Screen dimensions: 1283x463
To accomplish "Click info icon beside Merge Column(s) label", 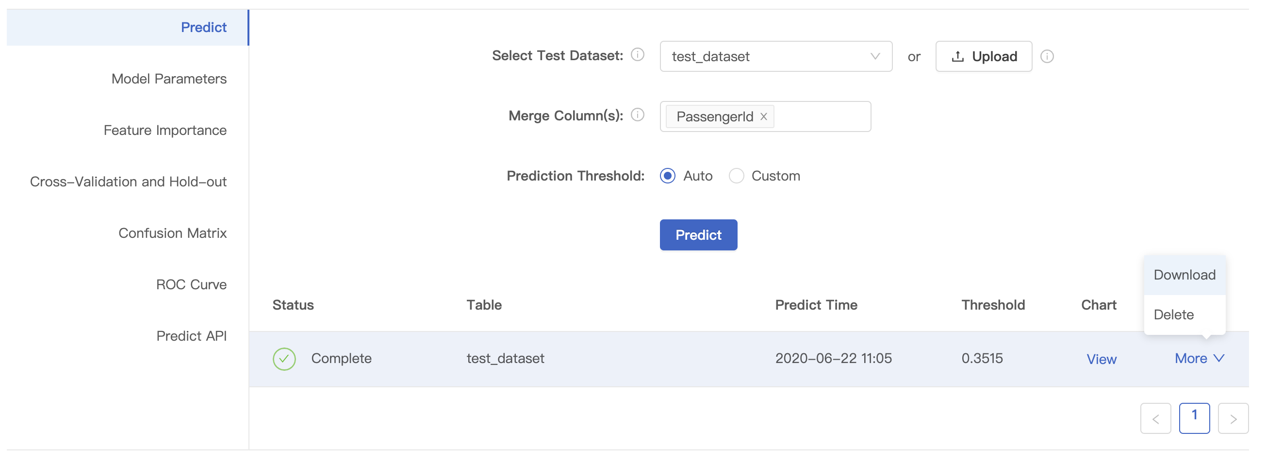I will tap(638, 115).
